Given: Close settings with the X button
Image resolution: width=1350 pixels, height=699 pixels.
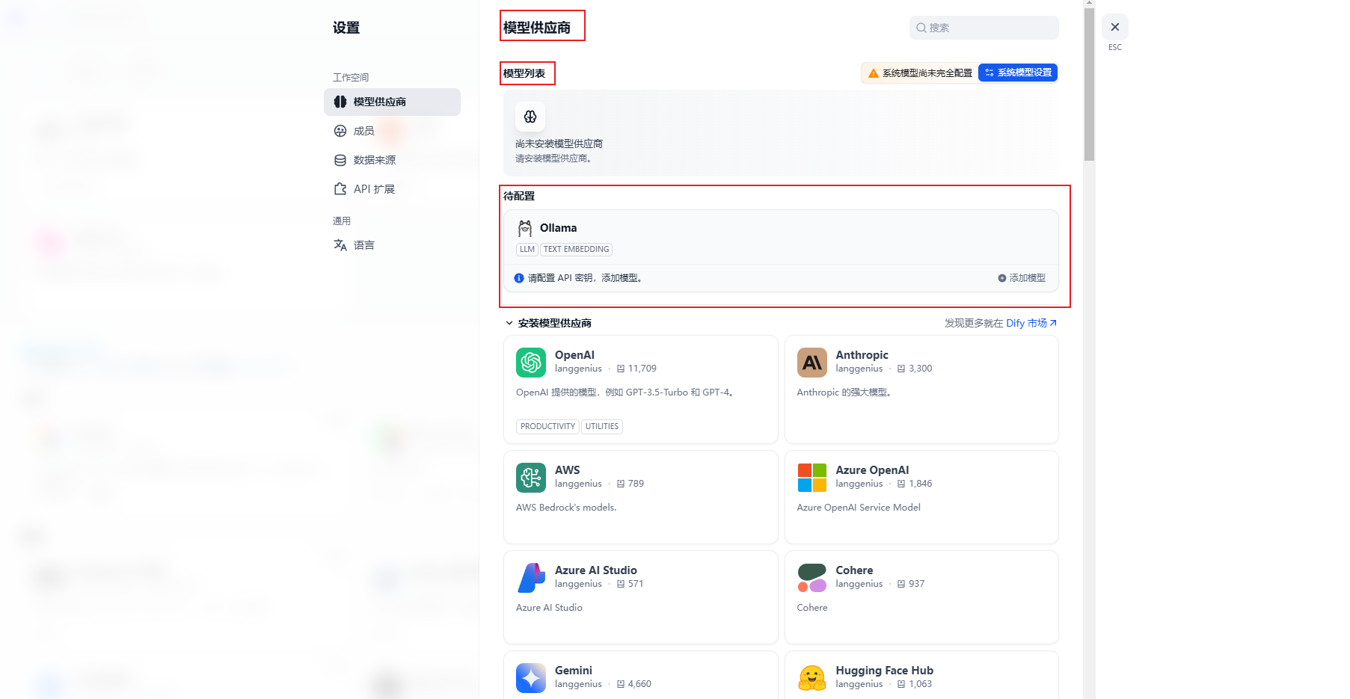Looking at the screenshot, I should pos(1115,27).
